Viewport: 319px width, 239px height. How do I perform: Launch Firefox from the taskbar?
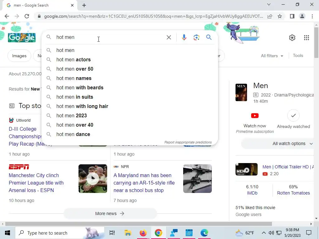click(143, 233)
